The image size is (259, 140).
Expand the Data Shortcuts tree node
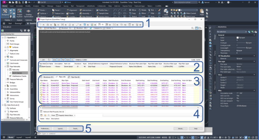(x=3, y=105)
